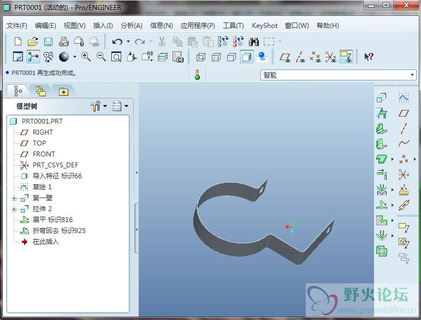The height and width of the screenshot is (320, 421).
Task: Open the 文件(F) menu
Action: point(17,26)
